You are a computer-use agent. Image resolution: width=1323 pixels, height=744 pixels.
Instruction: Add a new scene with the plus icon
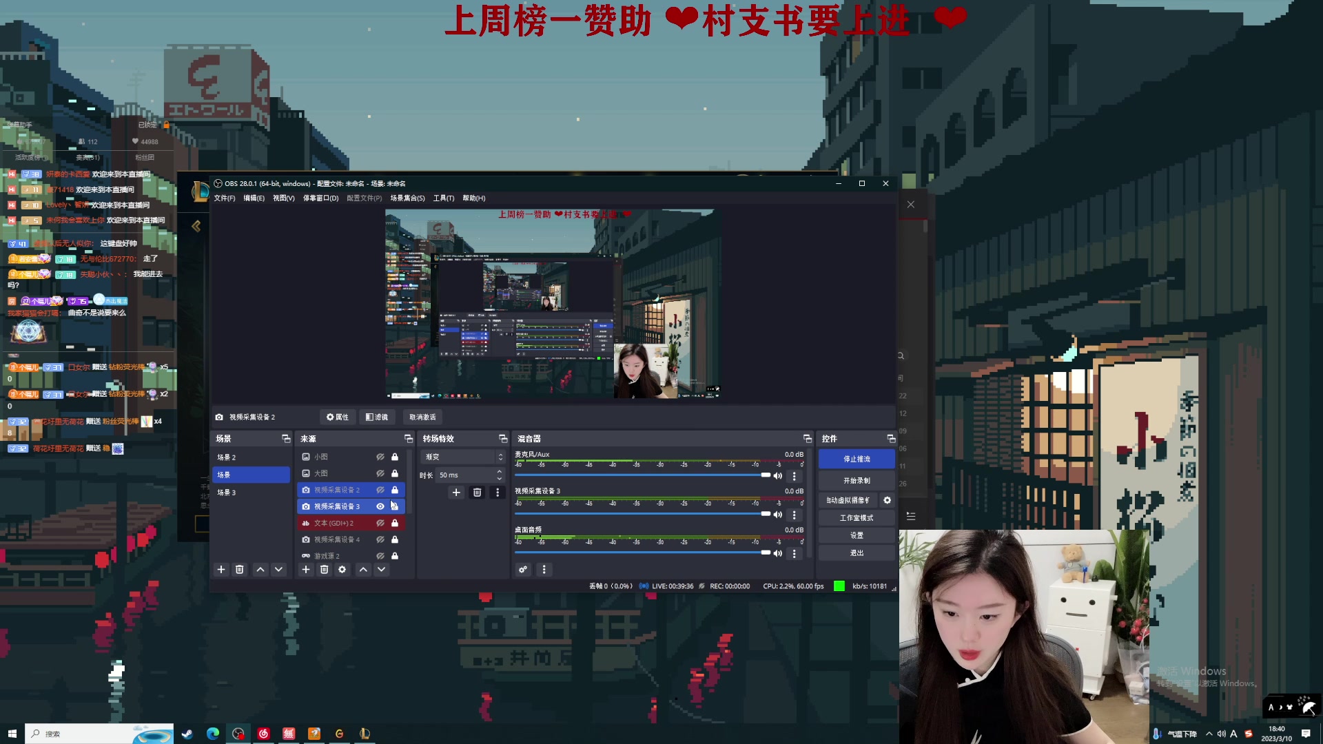pyautogui.click(x=221, y=570)
